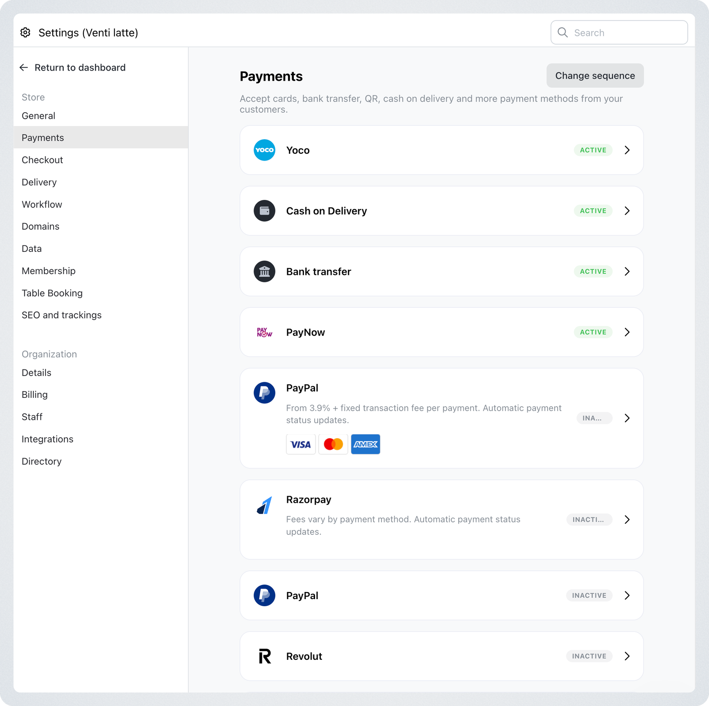The height and width of the screenshot is (706, 709).
Task: Open Billing page
Action: point(101,395)
